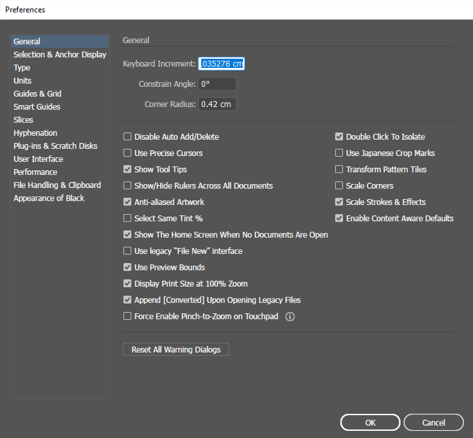
Task: Cancel the Preferences dialog
Action: [433, 423]
